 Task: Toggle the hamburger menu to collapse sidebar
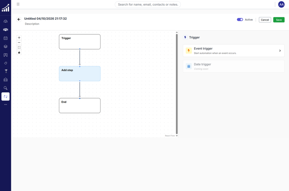18,4
